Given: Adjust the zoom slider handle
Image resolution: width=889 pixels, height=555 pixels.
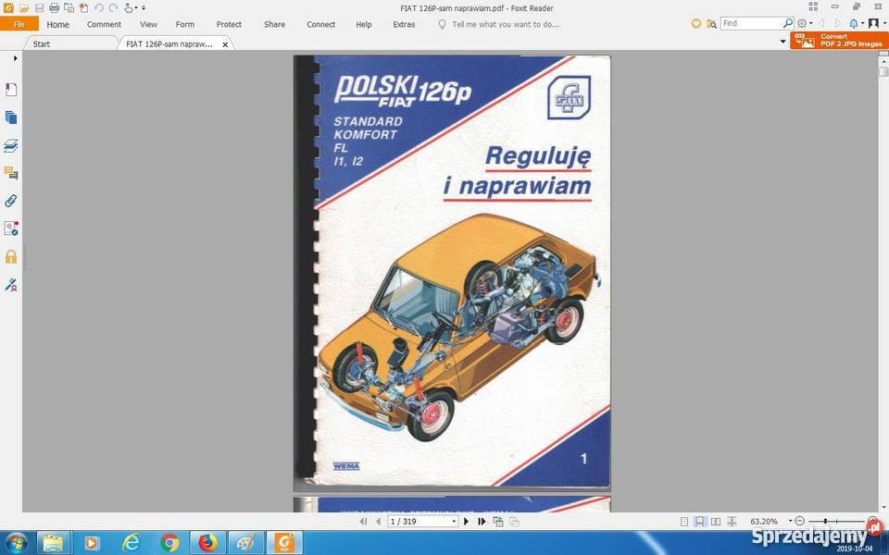Looking at the screenshot, I should 825,521.
